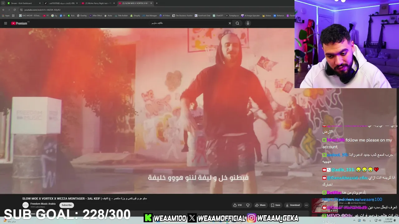Screen dimensions: 399x224
Task: Go back with the browser back arrow
Action: [x=3, y=10]
